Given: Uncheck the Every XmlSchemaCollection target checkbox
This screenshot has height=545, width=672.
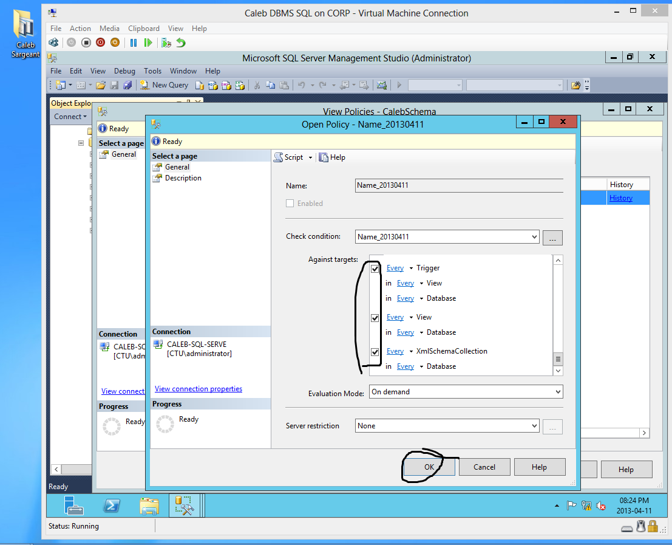Looking at the screenshot, I should tap(375, 352).
